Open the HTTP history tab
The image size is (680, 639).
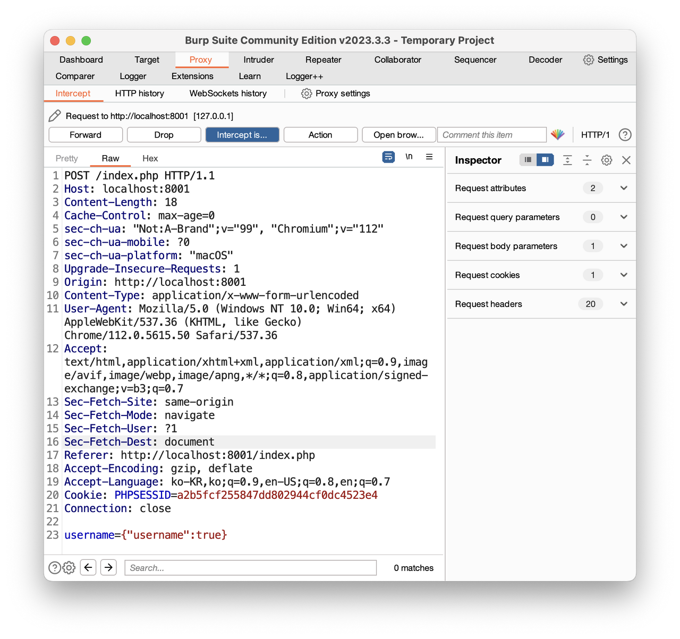click(x=139, y=93)
